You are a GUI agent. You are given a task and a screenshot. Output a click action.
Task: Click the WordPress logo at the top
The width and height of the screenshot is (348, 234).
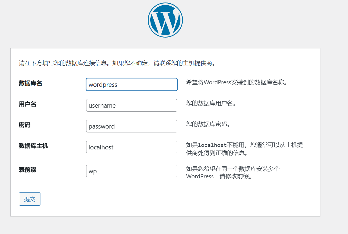[165, 20]
